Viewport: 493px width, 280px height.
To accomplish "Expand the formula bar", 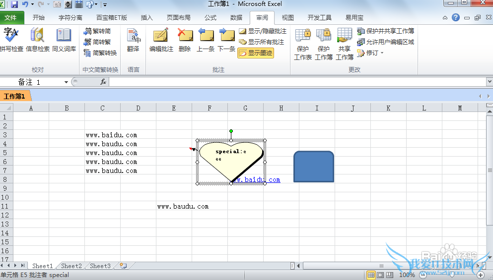I will pyautogui.click(x=490, y=82).
